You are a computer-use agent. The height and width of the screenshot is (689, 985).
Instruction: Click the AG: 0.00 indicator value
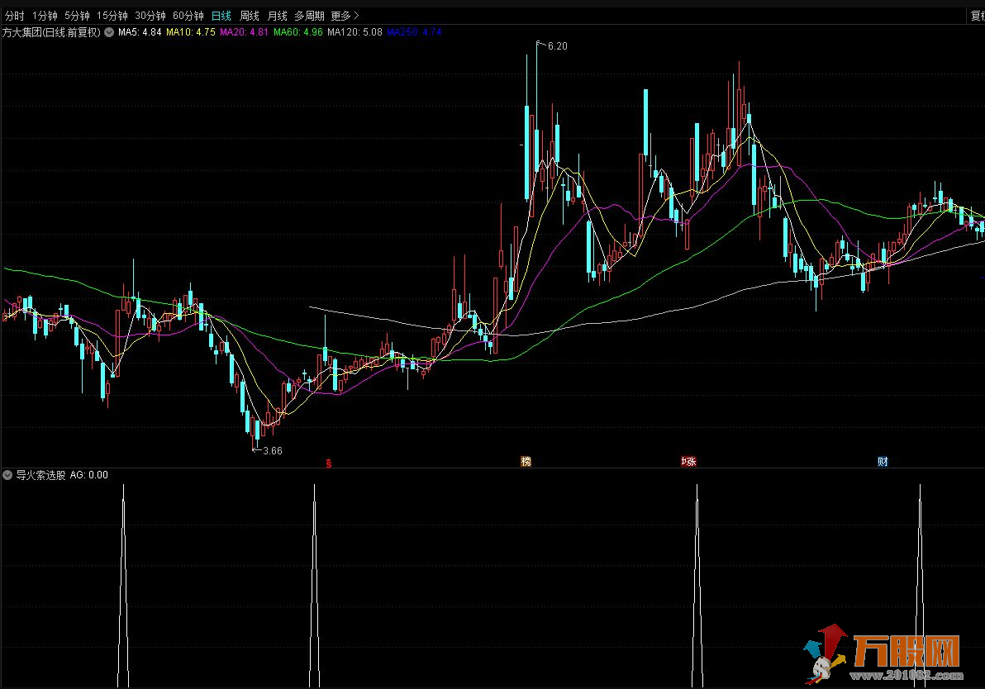tap(88, 475)
